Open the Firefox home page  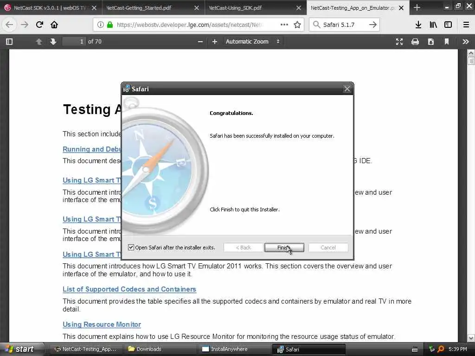[54, 25]
